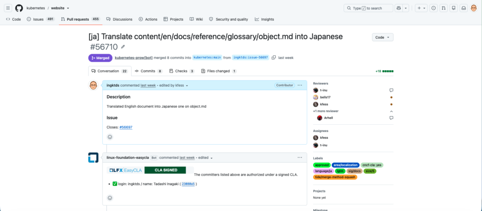Open the Pull requests tab

pos(80,19)
